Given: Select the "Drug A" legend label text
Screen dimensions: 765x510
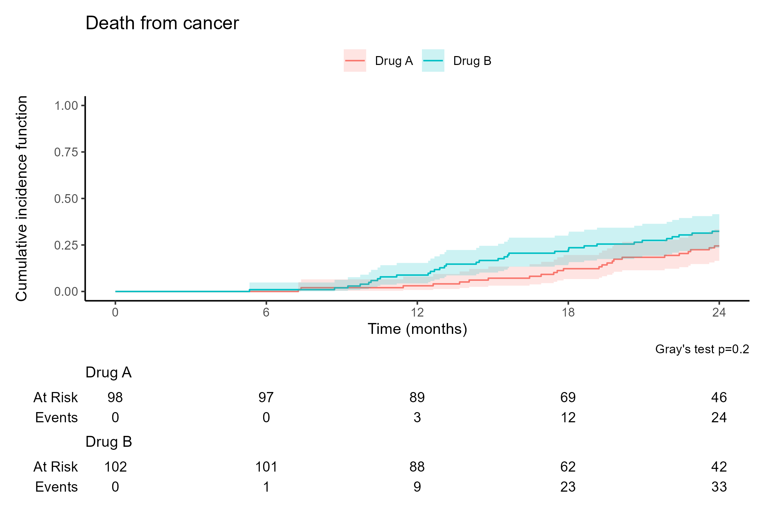Looking at the screenshot, I should tap(394, 61).
